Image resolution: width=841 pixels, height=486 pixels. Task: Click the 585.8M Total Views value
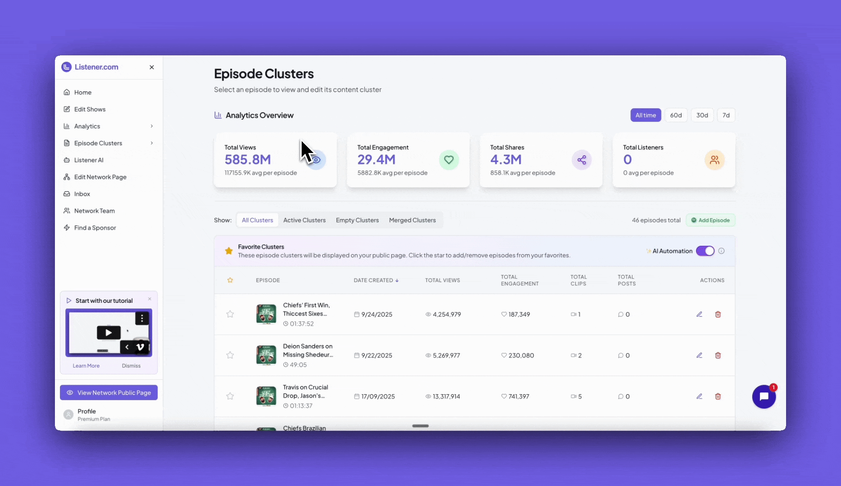pyautogui.click(x=248, y=160)
